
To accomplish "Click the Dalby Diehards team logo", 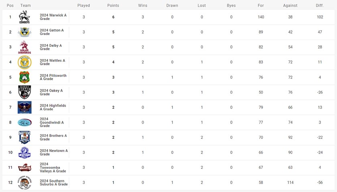I will (x=24, y=47).
